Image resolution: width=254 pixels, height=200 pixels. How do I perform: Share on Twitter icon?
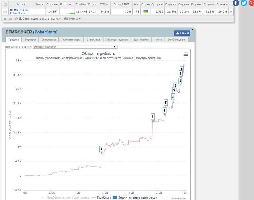243,3
